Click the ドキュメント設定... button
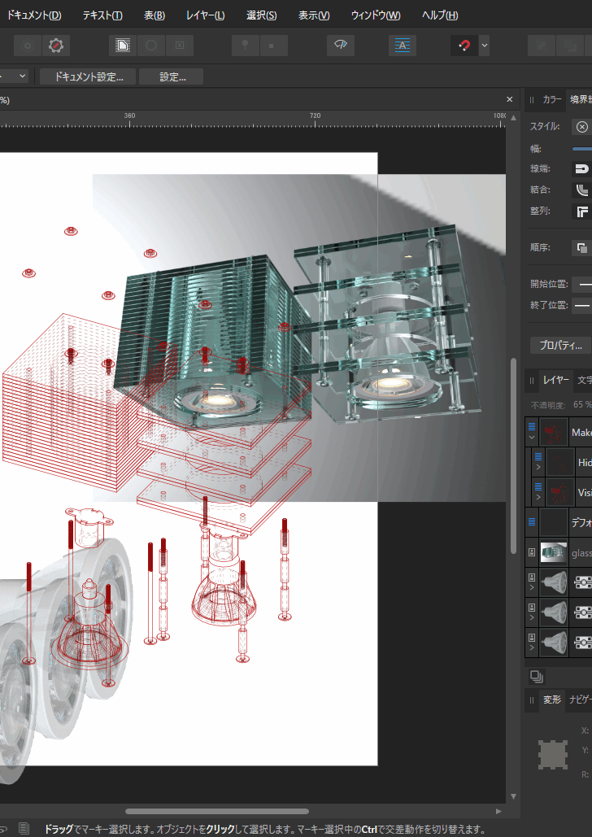Viewport: 592px width, 837px height. [89, 76]
